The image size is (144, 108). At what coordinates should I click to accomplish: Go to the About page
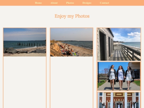click(54, 3)
